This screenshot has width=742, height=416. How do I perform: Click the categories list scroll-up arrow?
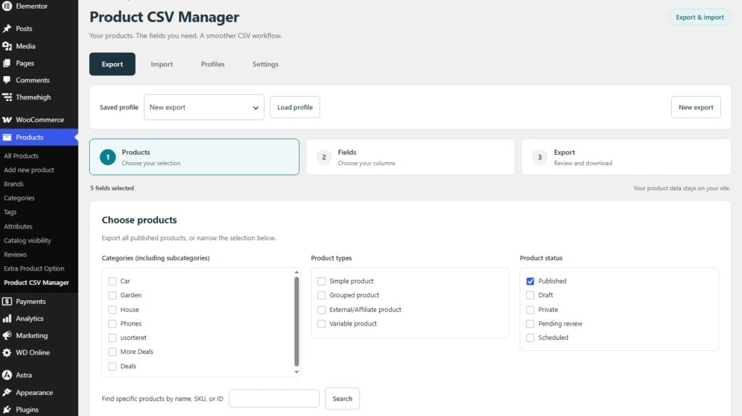click(x=296, y=272)
